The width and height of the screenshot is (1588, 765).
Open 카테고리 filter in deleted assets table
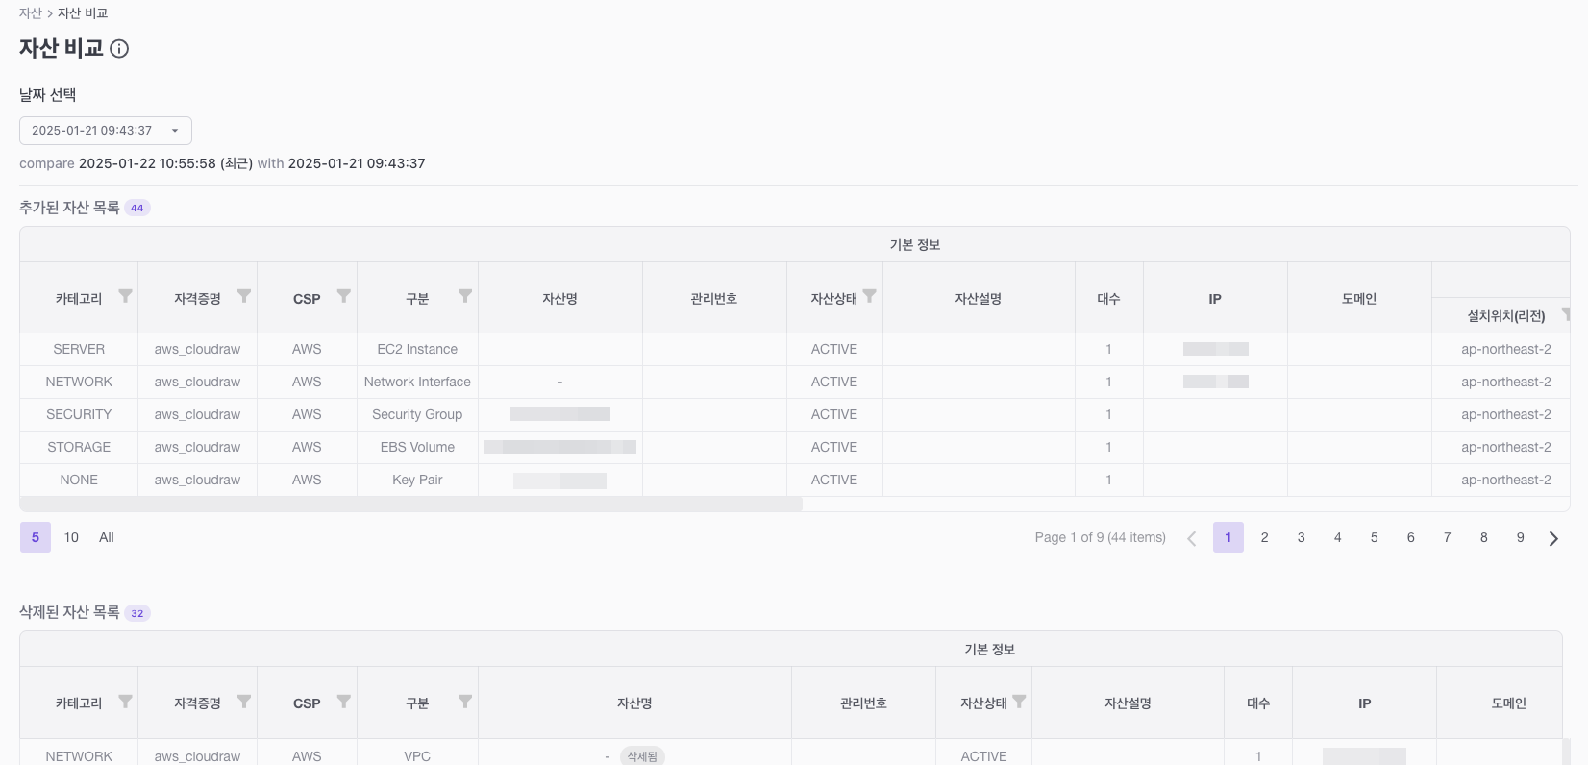pos(125,702)
